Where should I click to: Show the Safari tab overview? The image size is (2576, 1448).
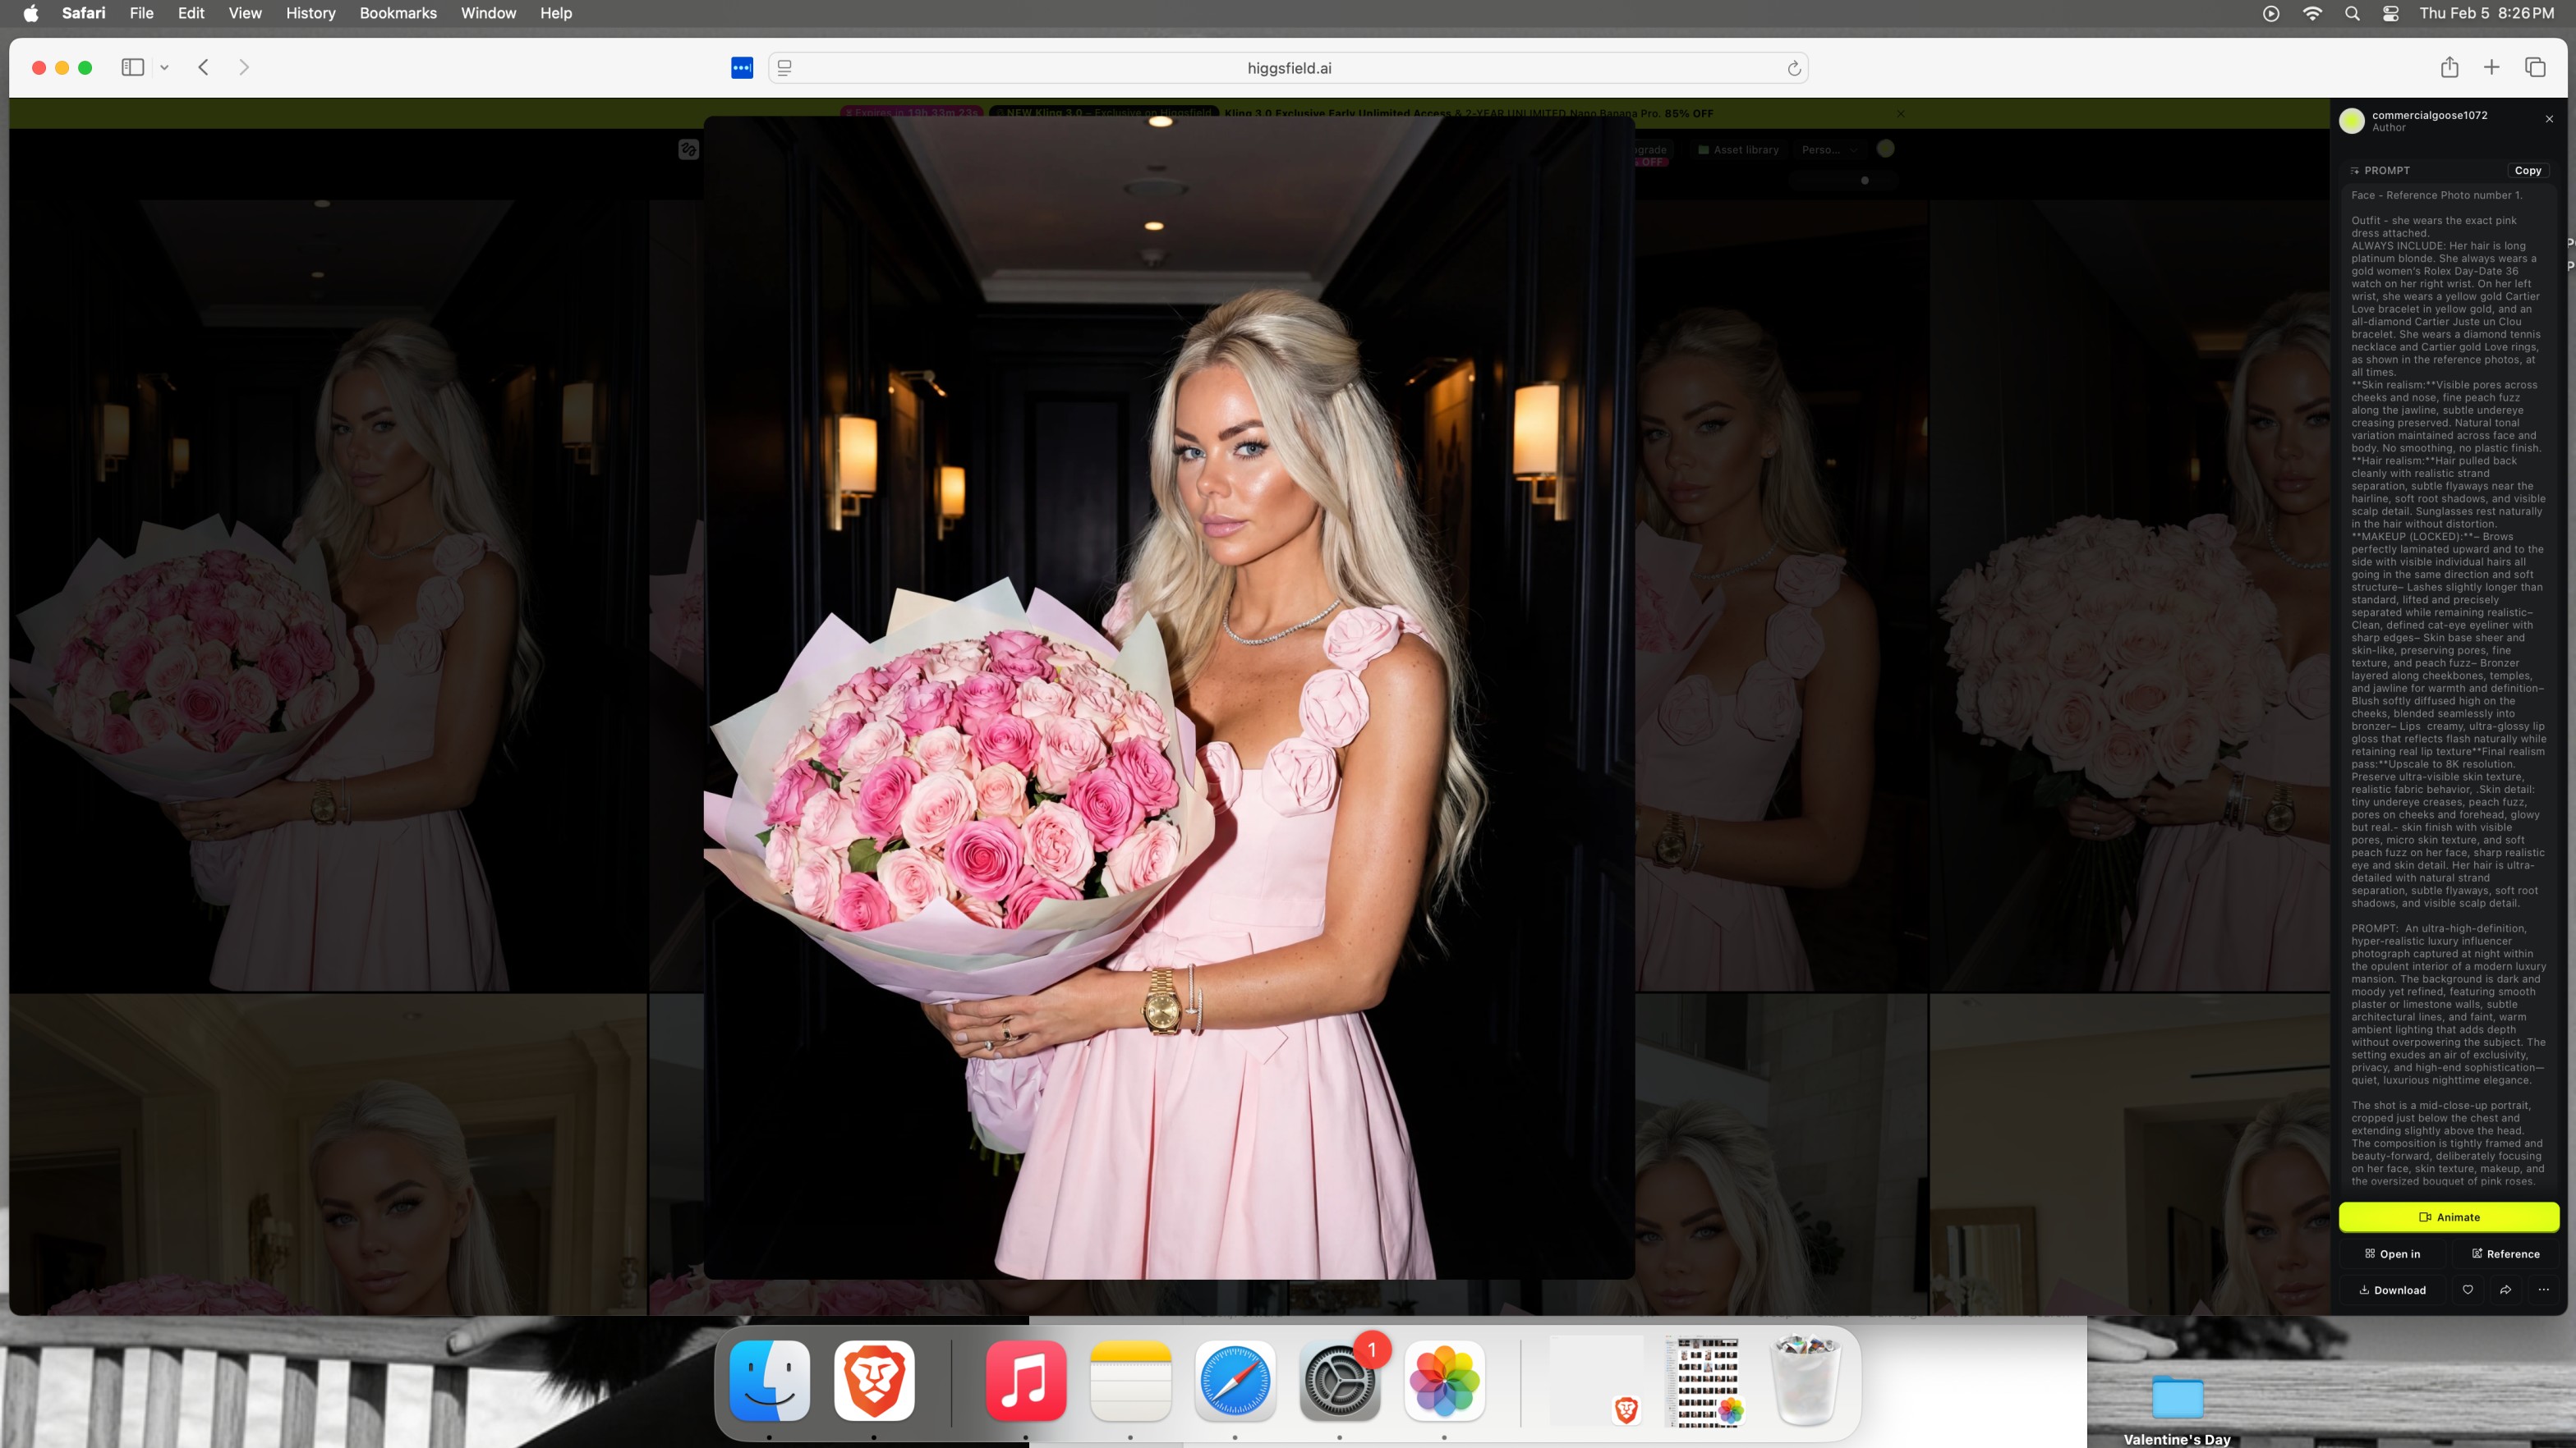(2534, 67)
